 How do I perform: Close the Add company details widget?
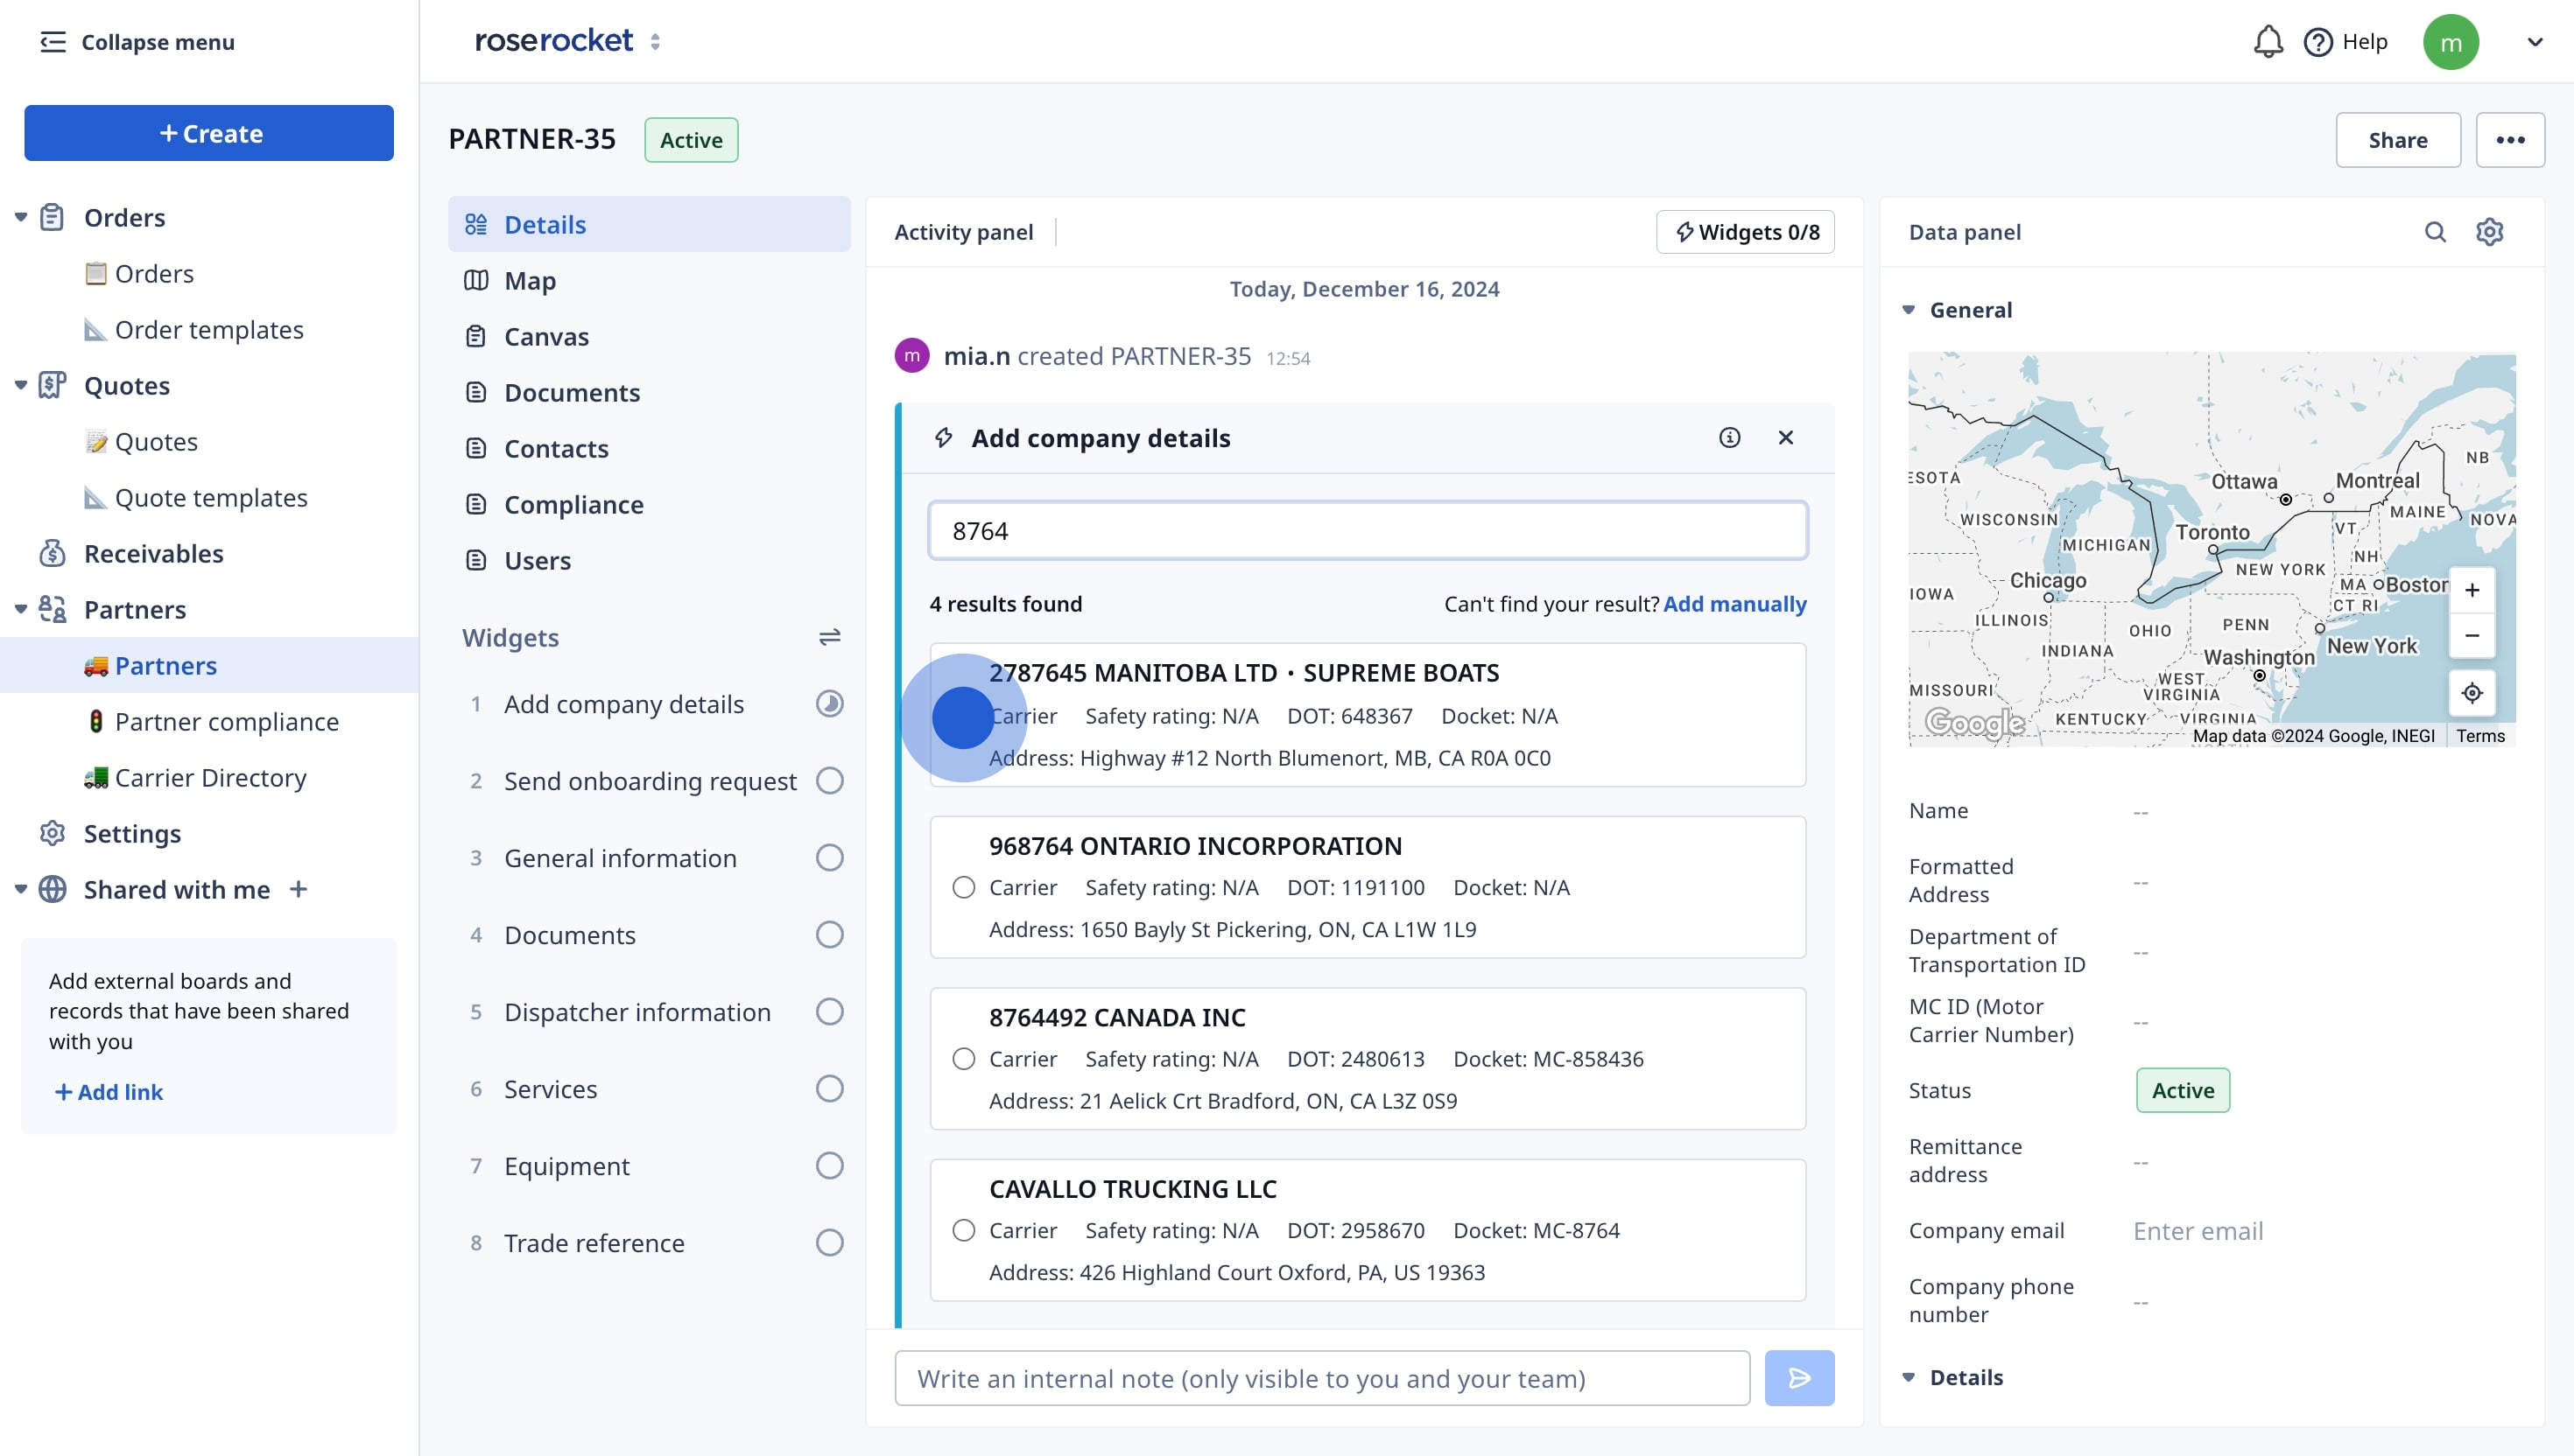point(1786,437)
